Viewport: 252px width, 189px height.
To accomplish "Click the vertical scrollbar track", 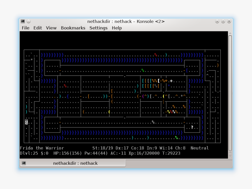I will [230, 93].
